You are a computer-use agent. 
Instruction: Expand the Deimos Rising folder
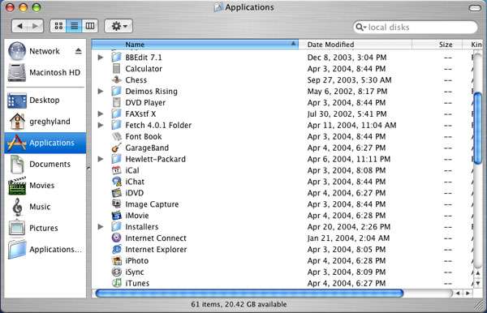(x=101, y=91)
